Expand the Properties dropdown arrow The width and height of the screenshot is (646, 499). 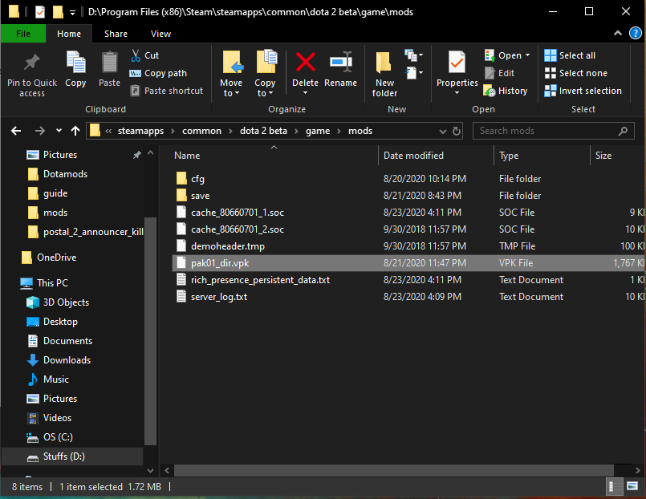[x=457, y=93]
